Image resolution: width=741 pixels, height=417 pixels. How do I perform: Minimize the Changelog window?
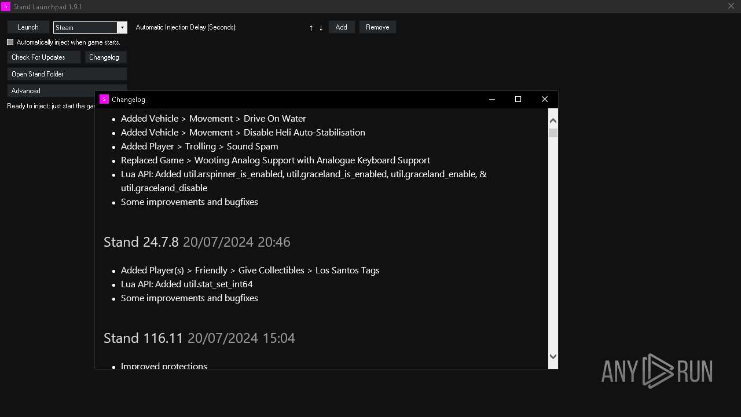pos(492,99)
